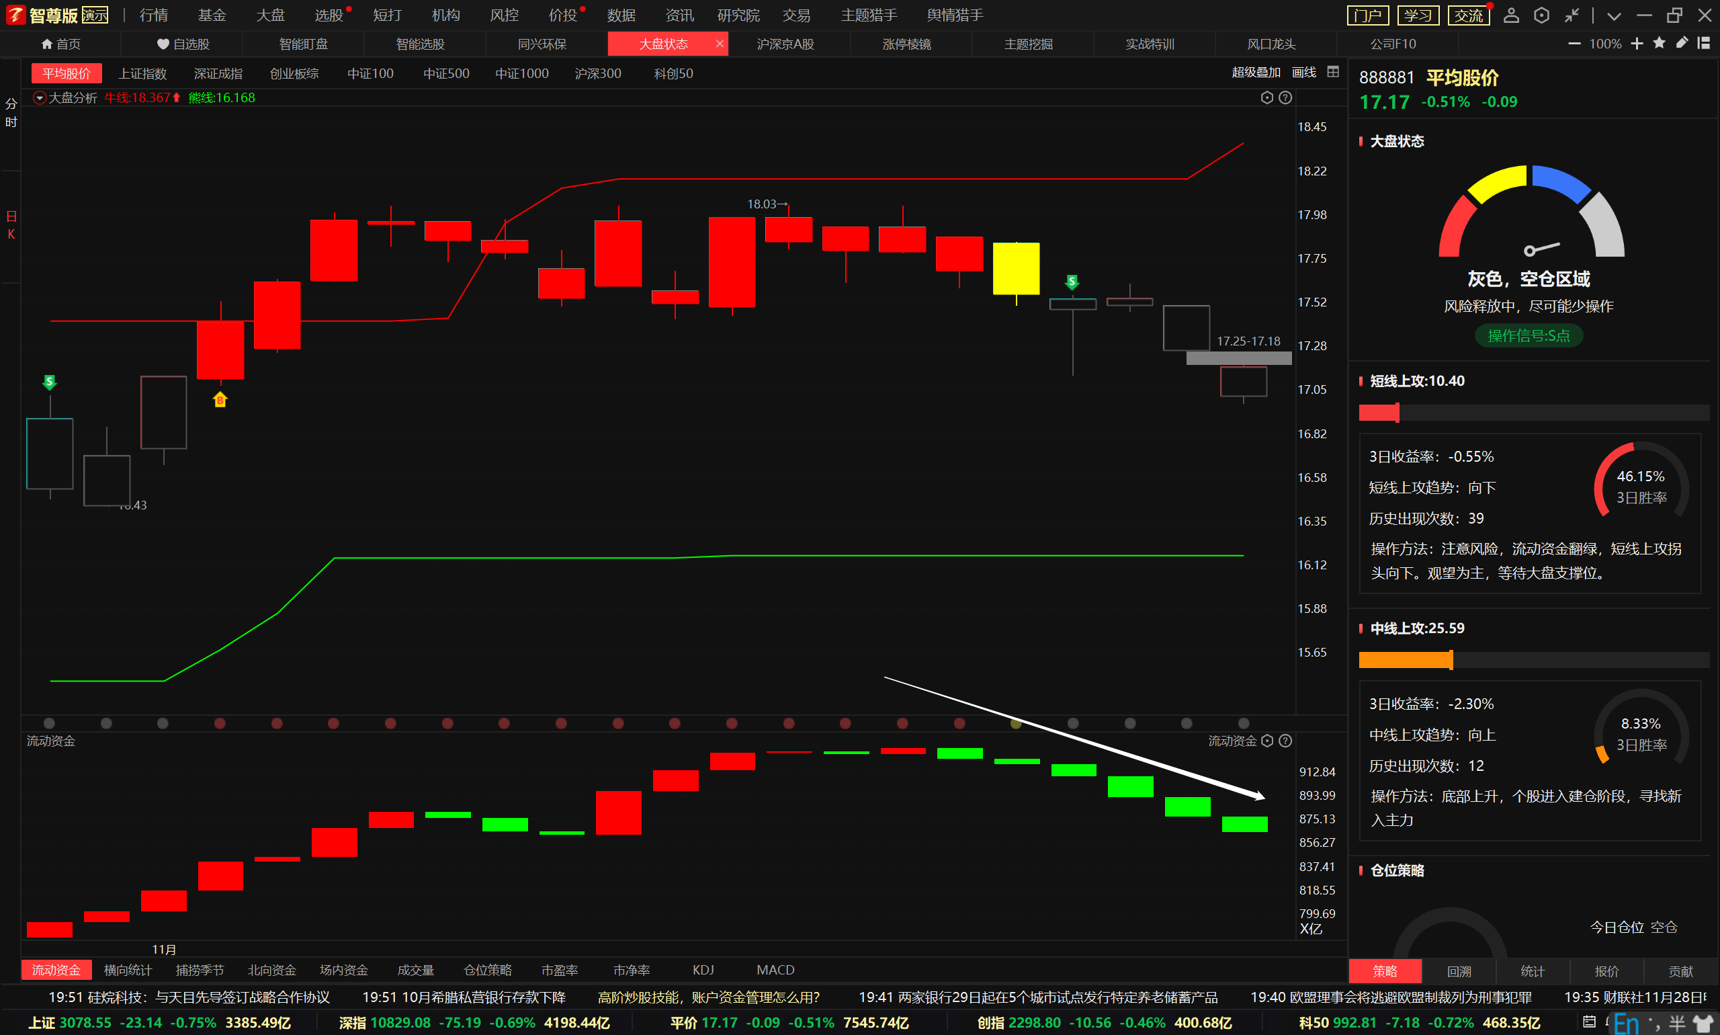Screen dimensions: 1720x1035
Task: Select 平均股价 index
Action: pos(67,73)
